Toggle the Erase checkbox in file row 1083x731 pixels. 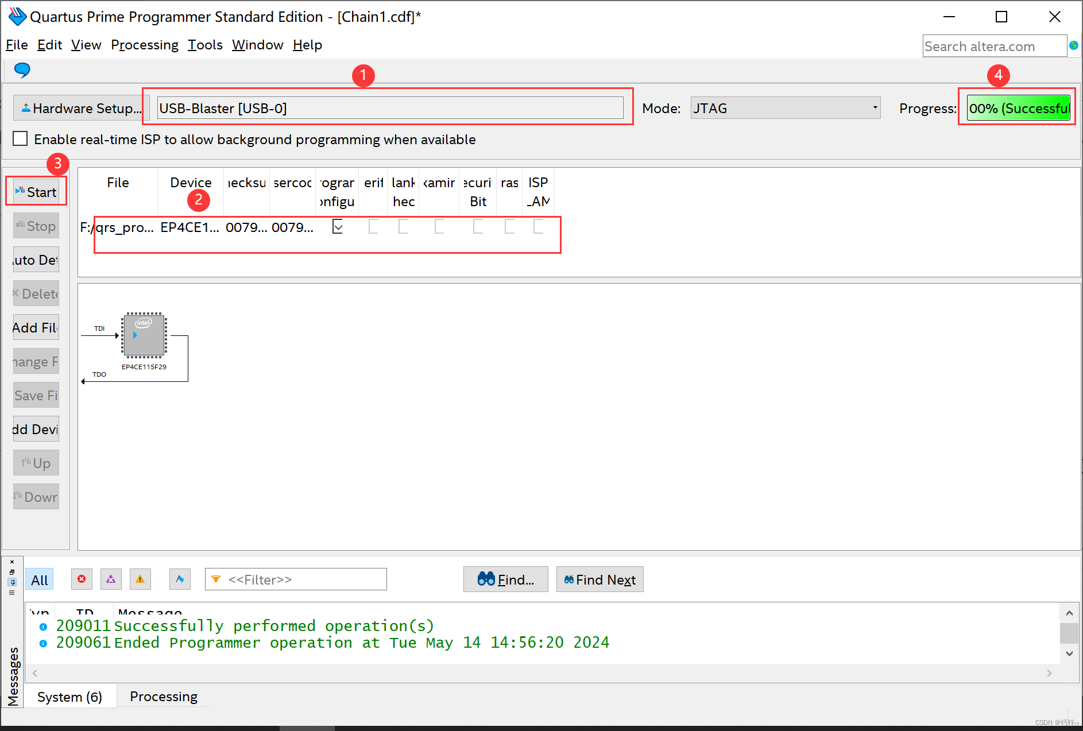click(509, 226)
